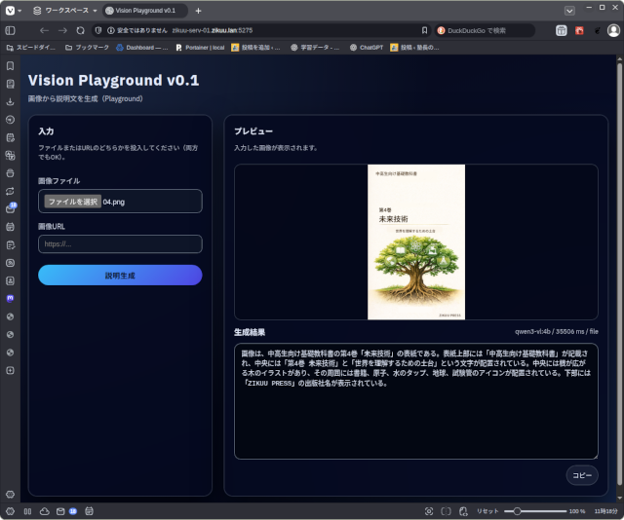Click the コピー button

point(582,475)
